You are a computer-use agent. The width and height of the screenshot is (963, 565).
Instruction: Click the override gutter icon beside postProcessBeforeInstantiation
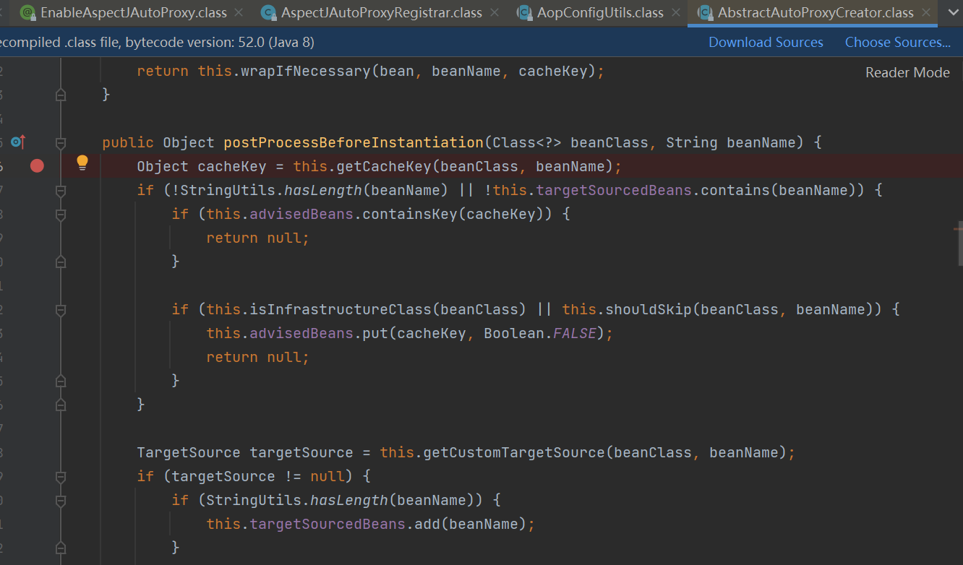tap(18, 142)
